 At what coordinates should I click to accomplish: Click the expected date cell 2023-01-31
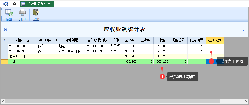point(98,46)
